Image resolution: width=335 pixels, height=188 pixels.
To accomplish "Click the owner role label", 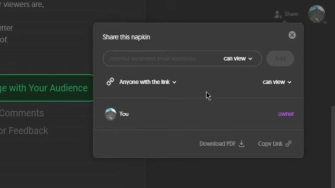I will (286, 114).
